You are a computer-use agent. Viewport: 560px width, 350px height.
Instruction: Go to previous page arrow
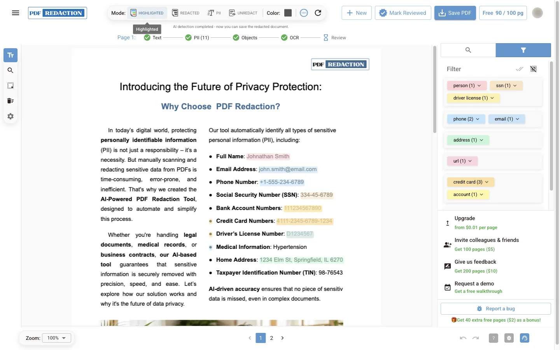click(250, 338)
